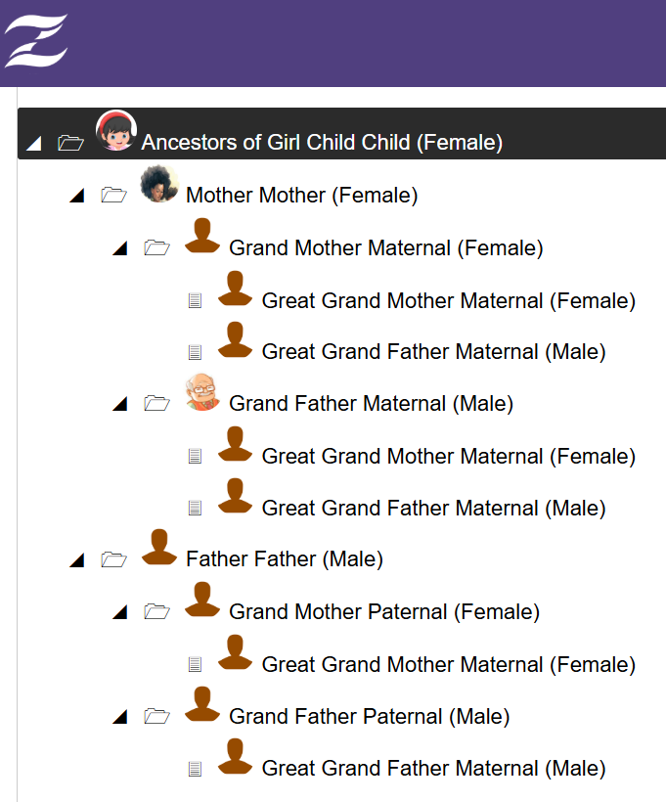Collapse the Ancestors of Girl Child root node
This screenshot has width=666, height=802.
34,144
